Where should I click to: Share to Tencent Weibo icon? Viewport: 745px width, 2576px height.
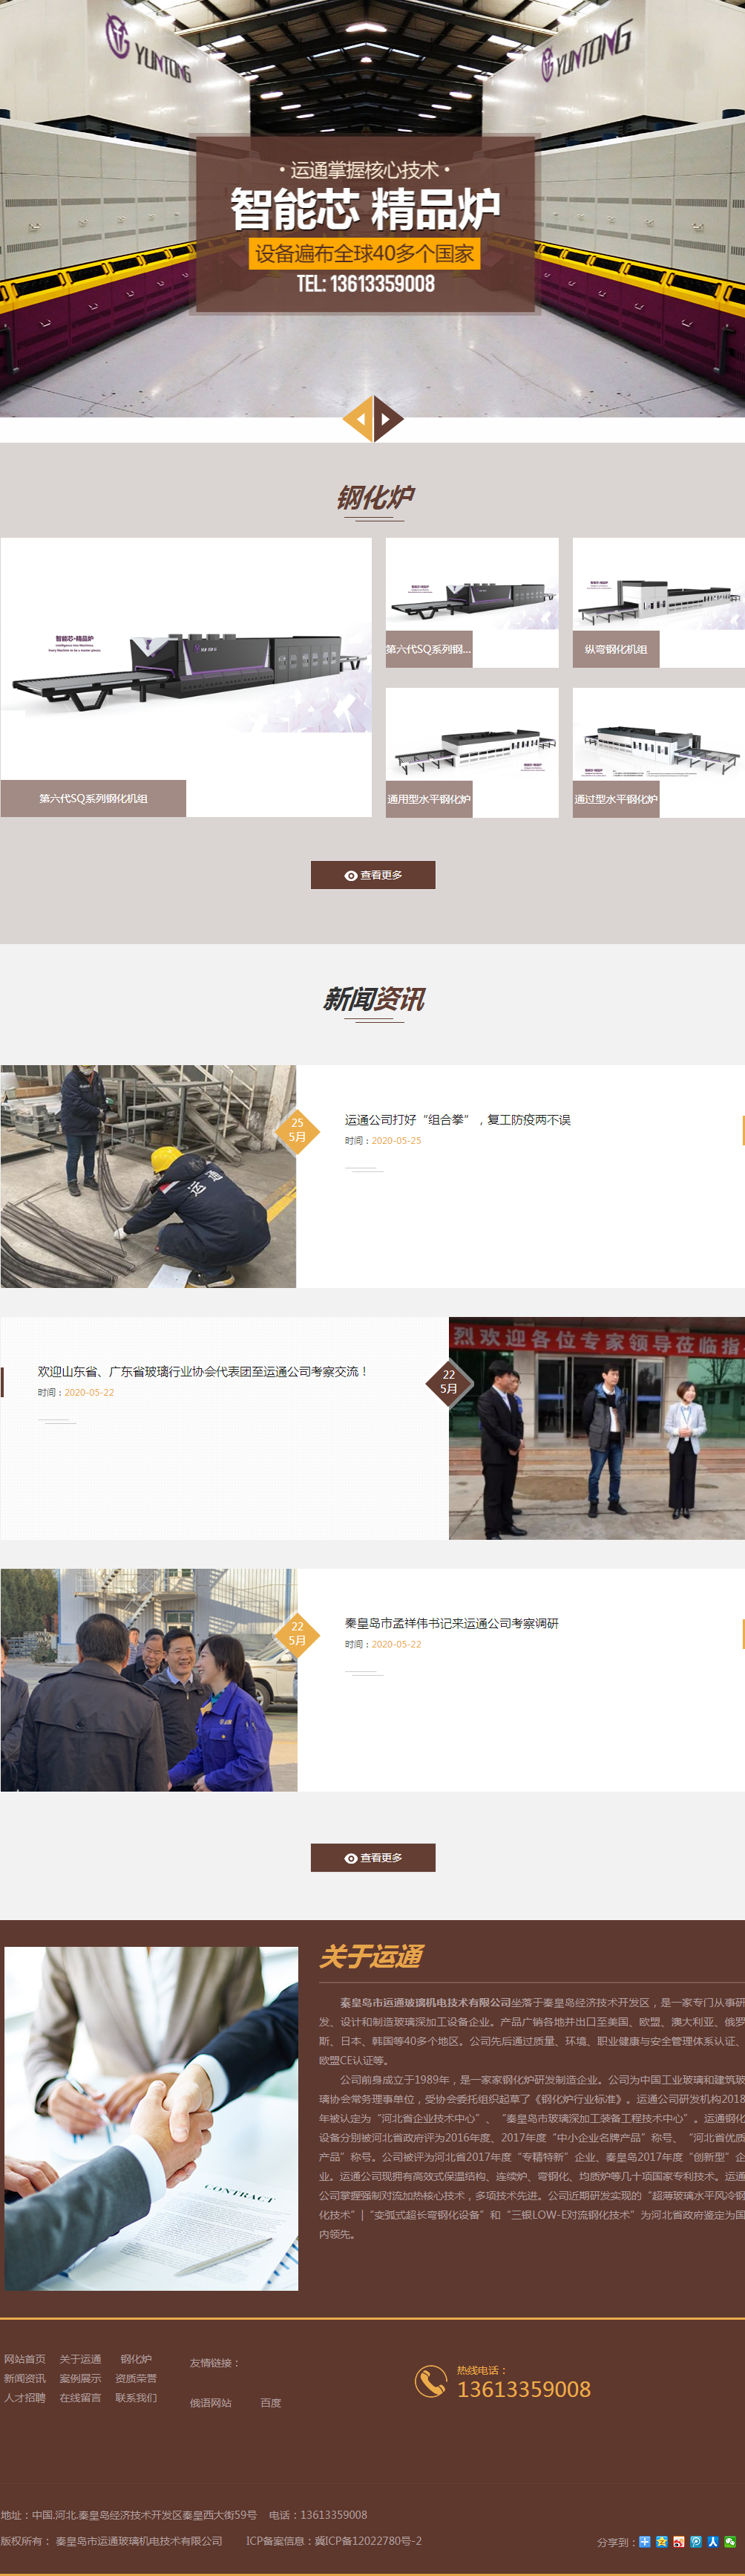point(696,2541)
